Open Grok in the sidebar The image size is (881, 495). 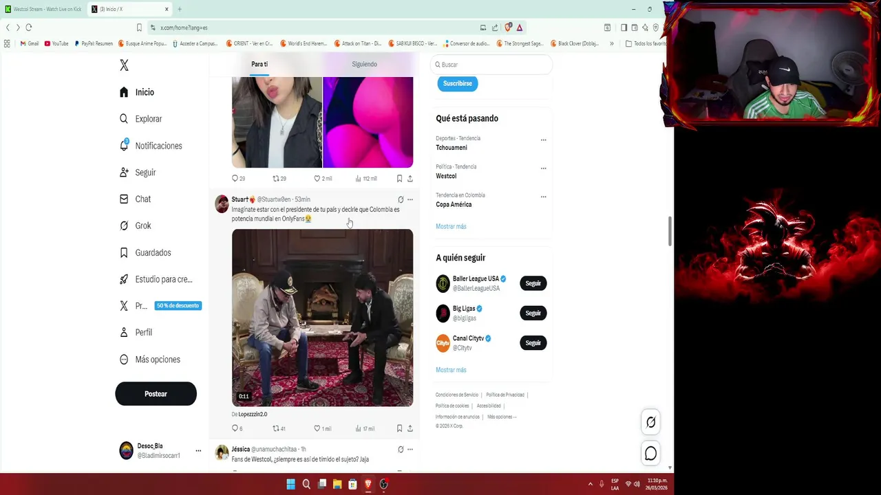pos(135,225)
